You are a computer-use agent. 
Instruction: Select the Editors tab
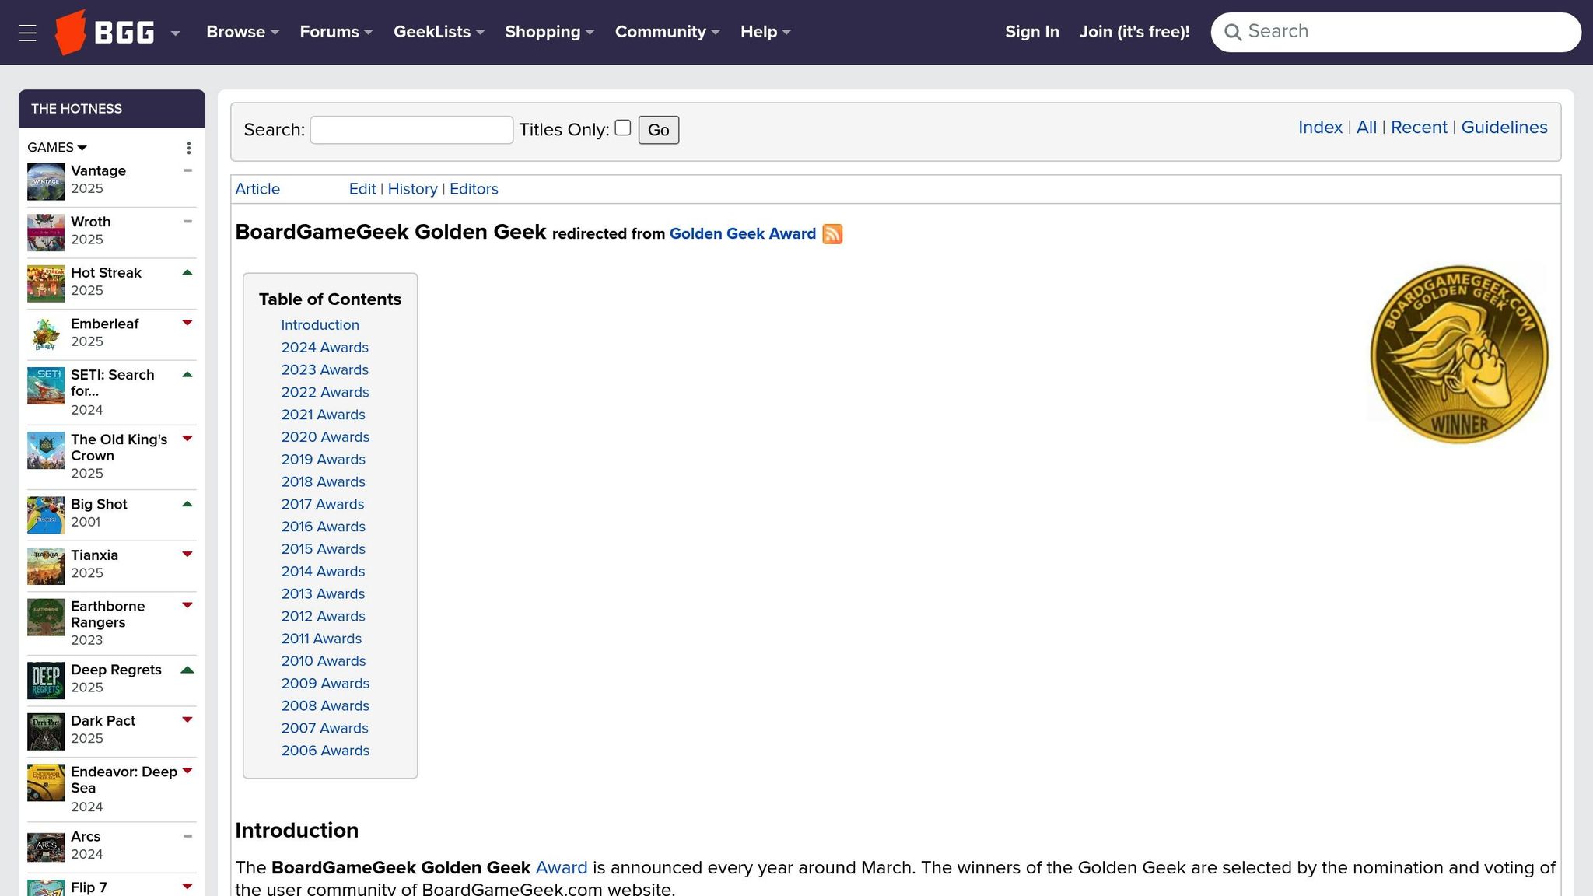pos(474,189)
